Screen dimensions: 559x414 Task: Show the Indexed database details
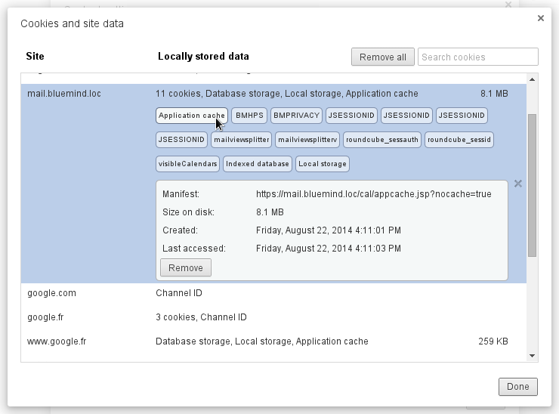point(257,164)
